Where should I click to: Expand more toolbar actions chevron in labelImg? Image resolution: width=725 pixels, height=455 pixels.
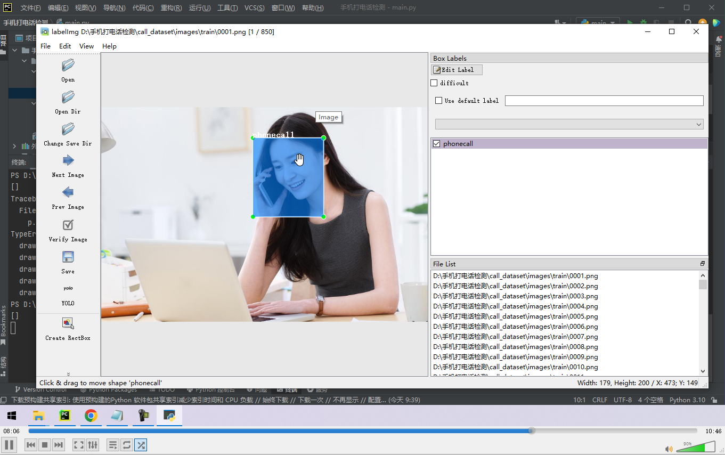coord(68,373)
